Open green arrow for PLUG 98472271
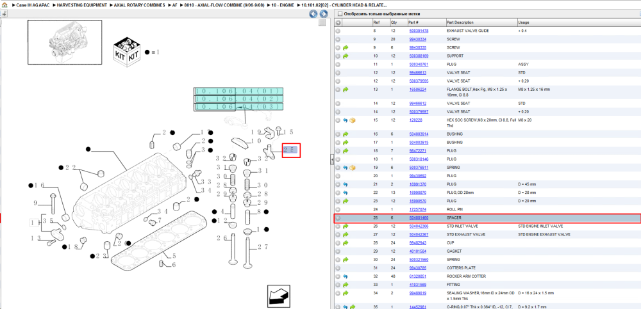This screenshot has height=309, width=641. coord(345,150)
